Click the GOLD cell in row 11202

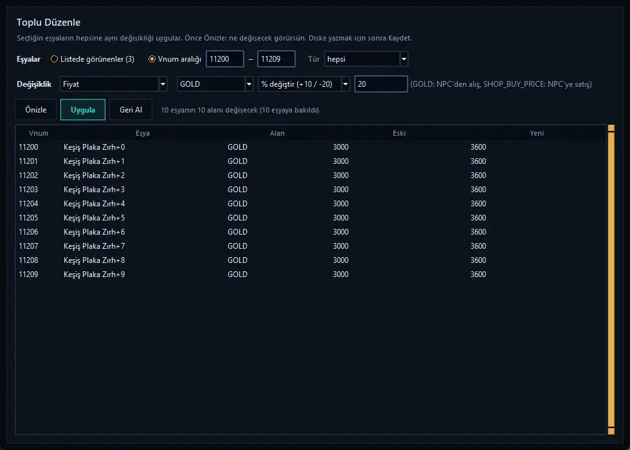pyautogui.click(x=237, y=175)
